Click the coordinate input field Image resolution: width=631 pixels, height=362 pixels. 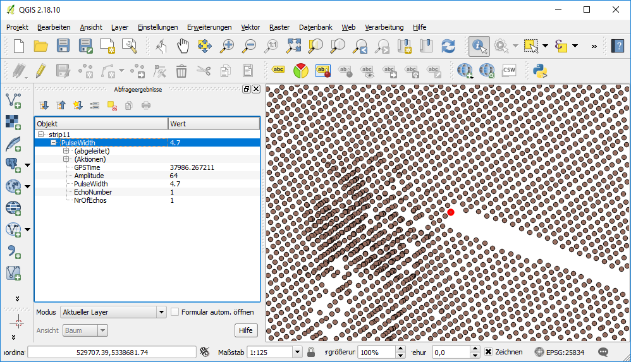tap(112, 352)
